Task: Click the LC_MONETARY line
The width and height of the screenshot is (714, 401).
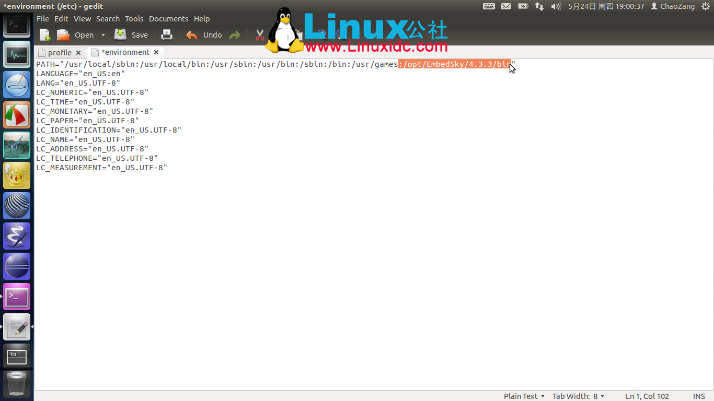Action: [95, 111]
